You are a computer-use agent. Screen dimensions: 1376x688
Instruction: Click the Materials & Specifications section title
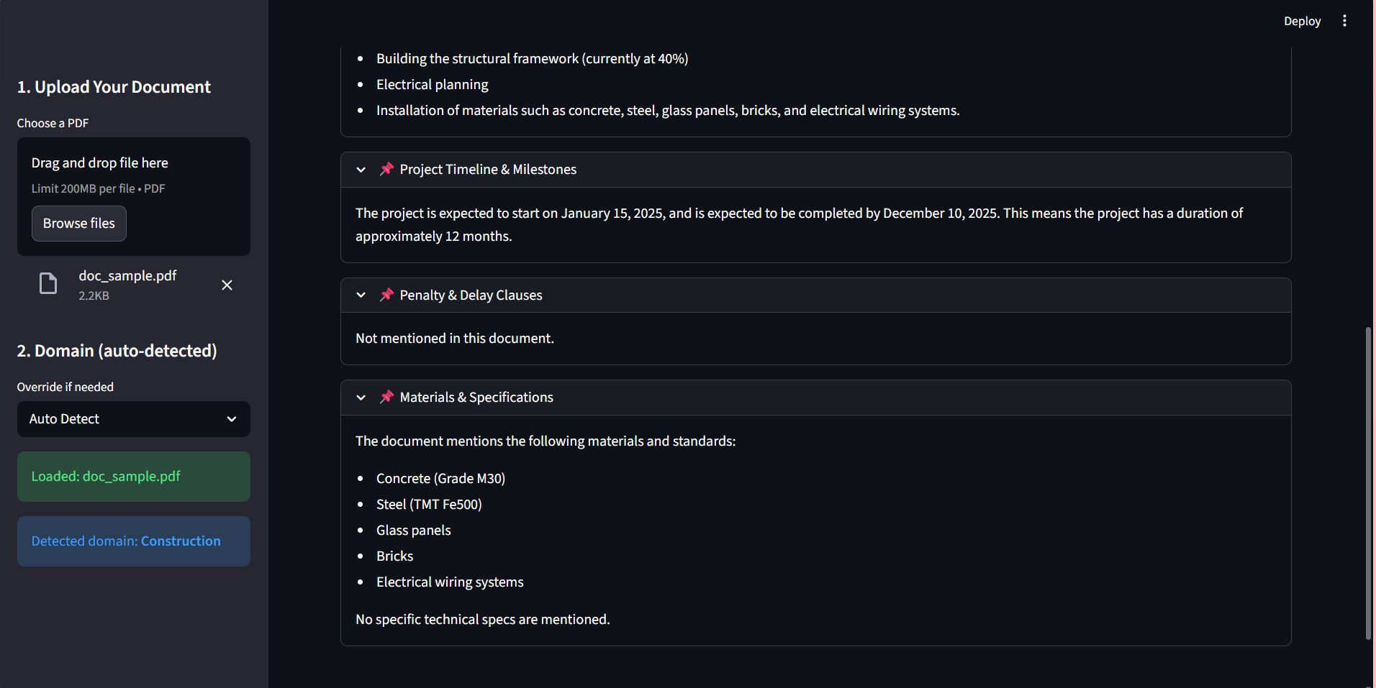click(476, 398)
